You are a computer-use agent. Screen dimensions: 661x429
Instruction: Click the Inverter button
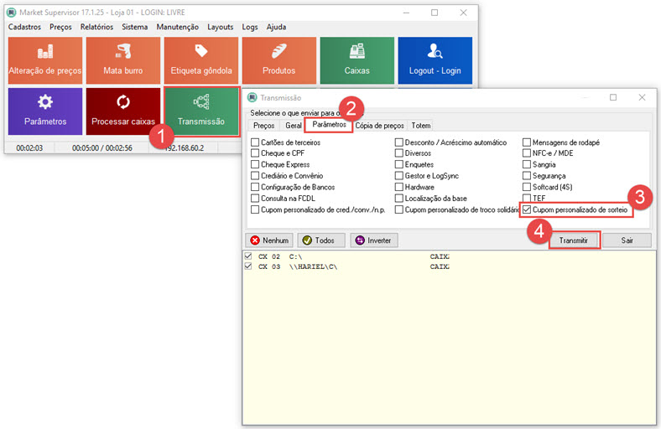pyautogui.click(x=373, y=240)
